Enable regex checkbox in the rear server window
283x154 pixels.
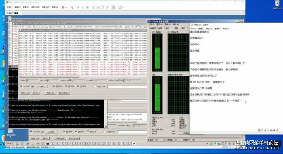coord(105,132)
